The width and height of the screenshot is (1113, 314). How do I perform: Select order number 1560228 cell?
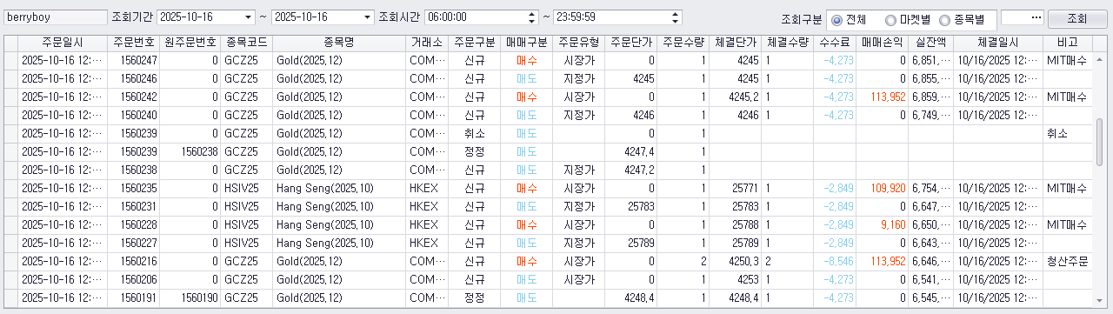pos(133,224)
